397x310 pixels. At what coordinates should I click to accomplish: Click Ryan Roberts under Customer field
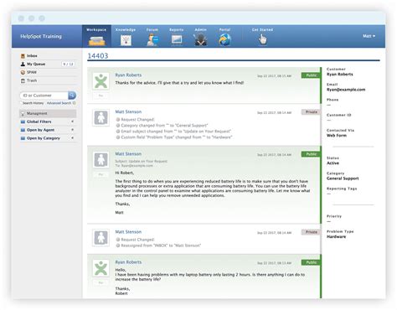click(340, 75)
